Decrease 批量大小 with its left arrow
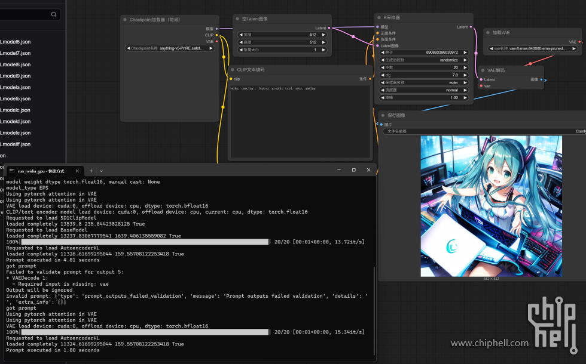 pyautogui.click(x=240, y=50)
